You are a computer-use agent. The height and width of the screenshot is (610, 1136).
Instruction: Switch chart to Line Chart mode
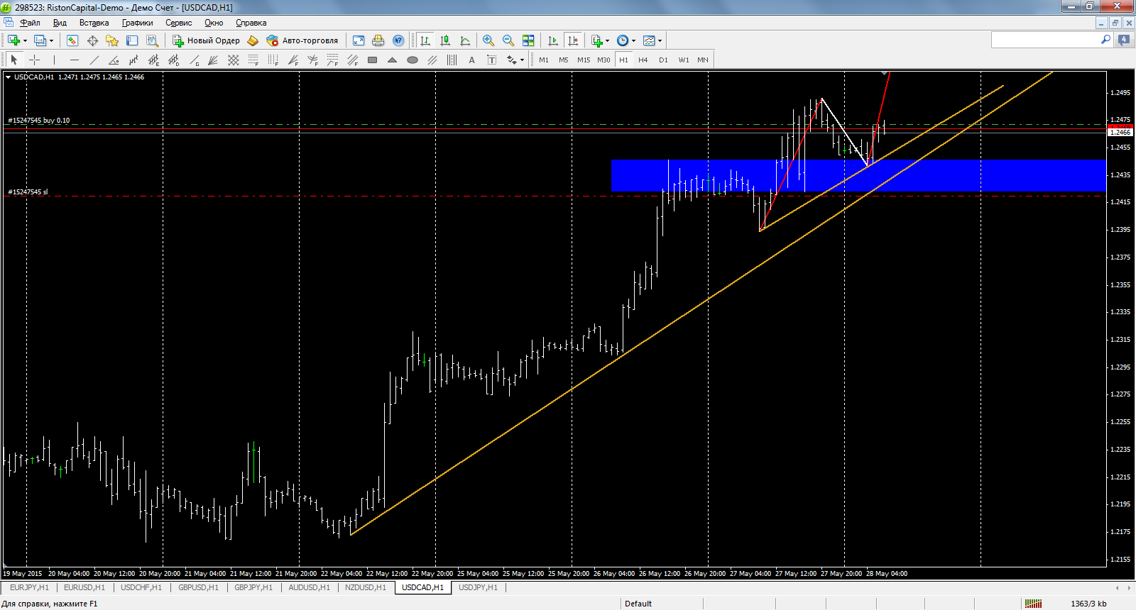465,40
